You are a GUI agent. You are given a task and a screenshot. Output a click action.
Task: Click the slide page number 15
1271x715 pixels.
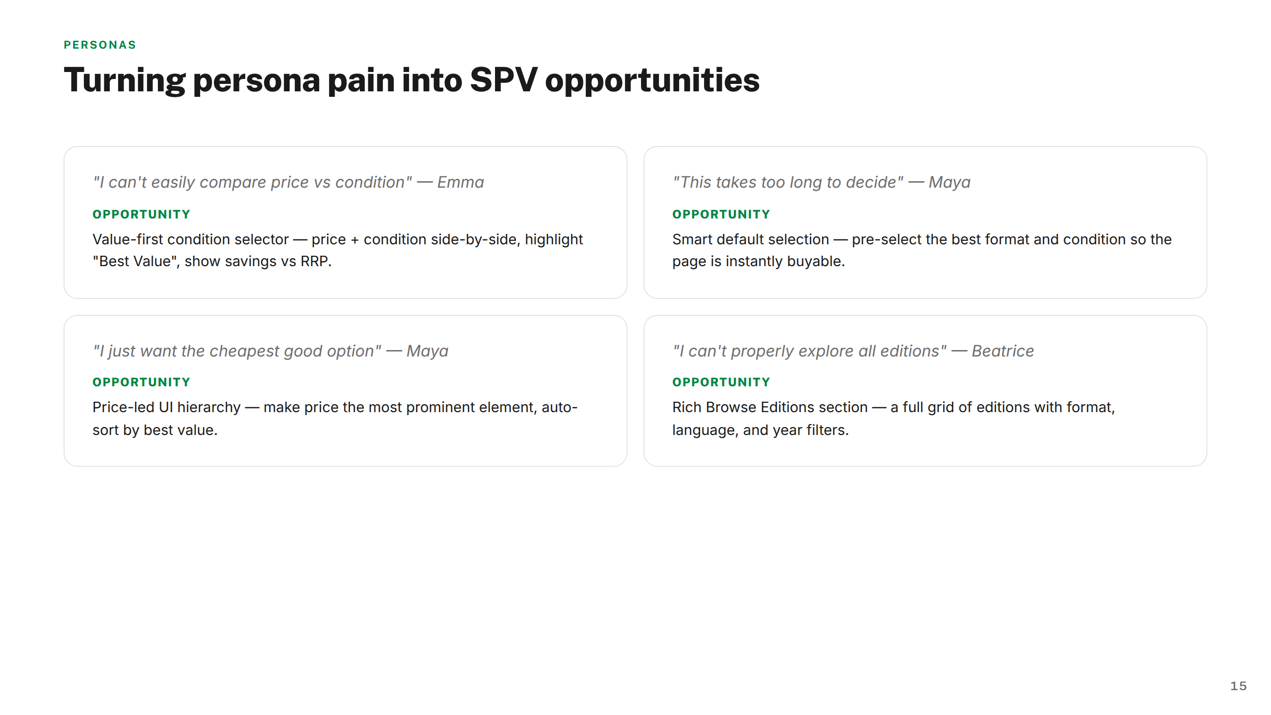coord(1238,686)
